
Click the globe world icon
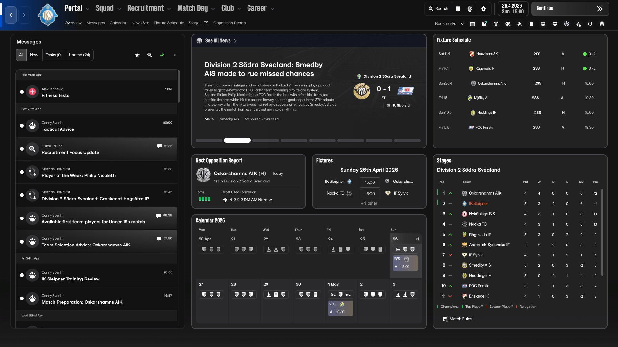pyautogui.click(x=470, y=9)
